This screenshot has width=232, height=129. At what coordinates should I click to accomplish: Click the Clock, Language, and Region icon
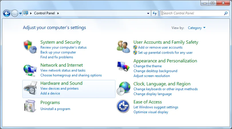pos(123,88)
